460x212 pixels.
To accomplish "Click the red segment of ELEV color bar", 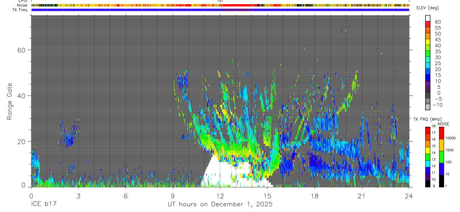I will pos(428,24).
